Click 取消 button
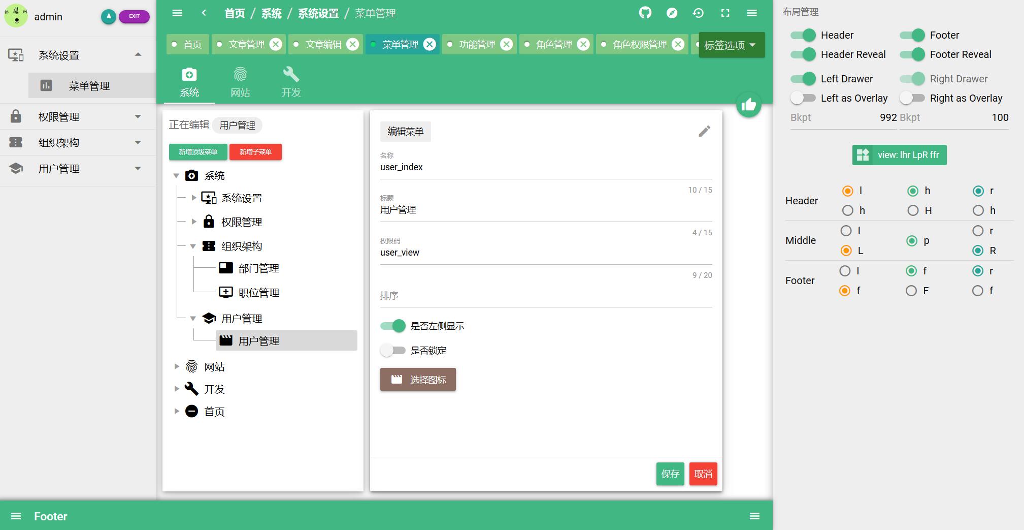1024x530 pixels. tap(703, 474)
